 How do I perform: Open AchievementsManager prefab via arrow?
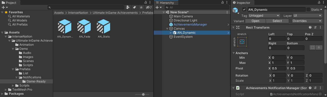pos(228,25)
